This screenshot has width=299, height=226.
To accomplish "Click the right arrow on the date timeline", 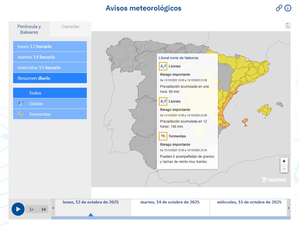I will click(x=289, y=208).
